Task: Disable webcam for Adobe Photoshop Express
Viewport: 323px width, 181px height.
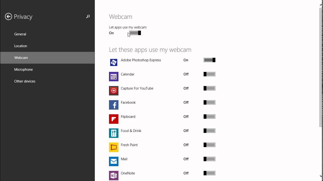Action: [x=209, y=60]
